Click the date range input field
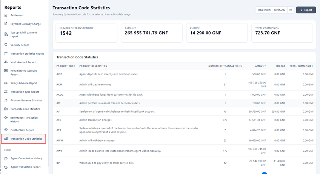The width and height of the screenshot is (320, 174). [x=272, y=10]
